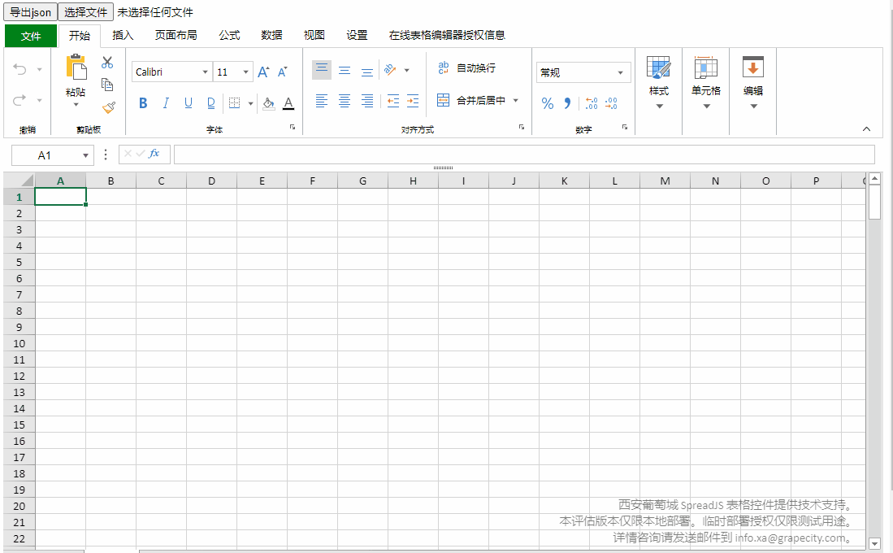The width and height of the screenshot is (893, 553).
Task: Click the percent style icon in number group
Action: [x=548, y=103]
